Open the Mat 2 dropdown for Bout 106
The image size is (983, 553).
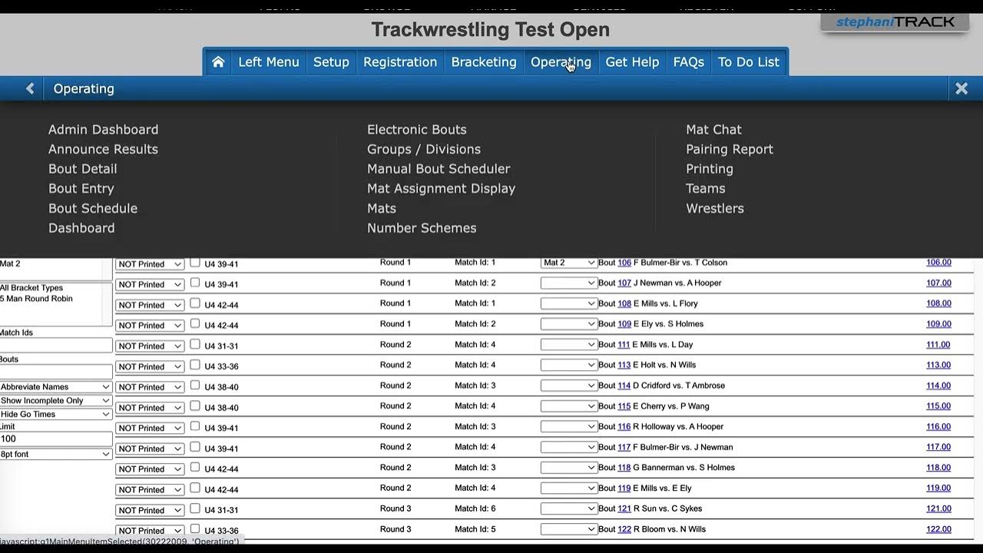[568, 263]
